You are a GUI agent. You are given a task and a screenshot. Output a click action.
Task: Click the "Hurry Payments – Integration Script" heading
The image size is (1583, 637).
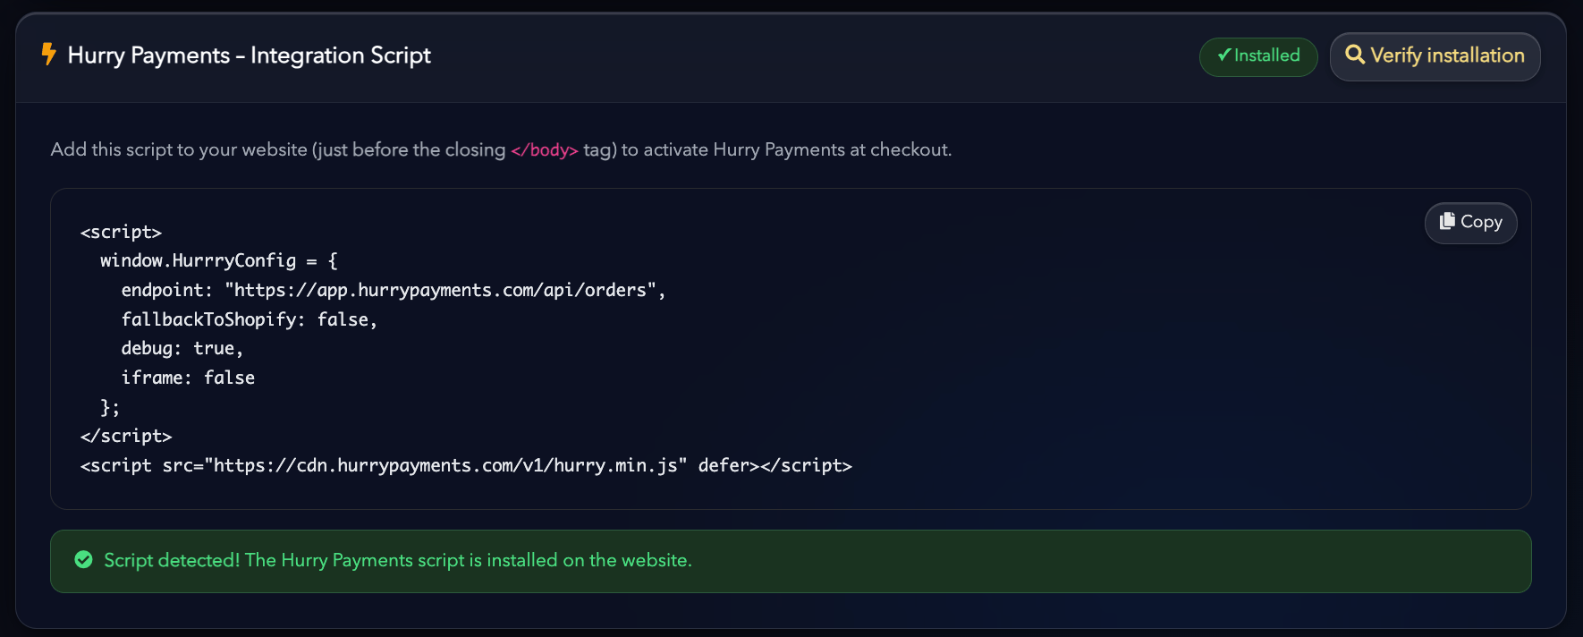coord(250,55)
